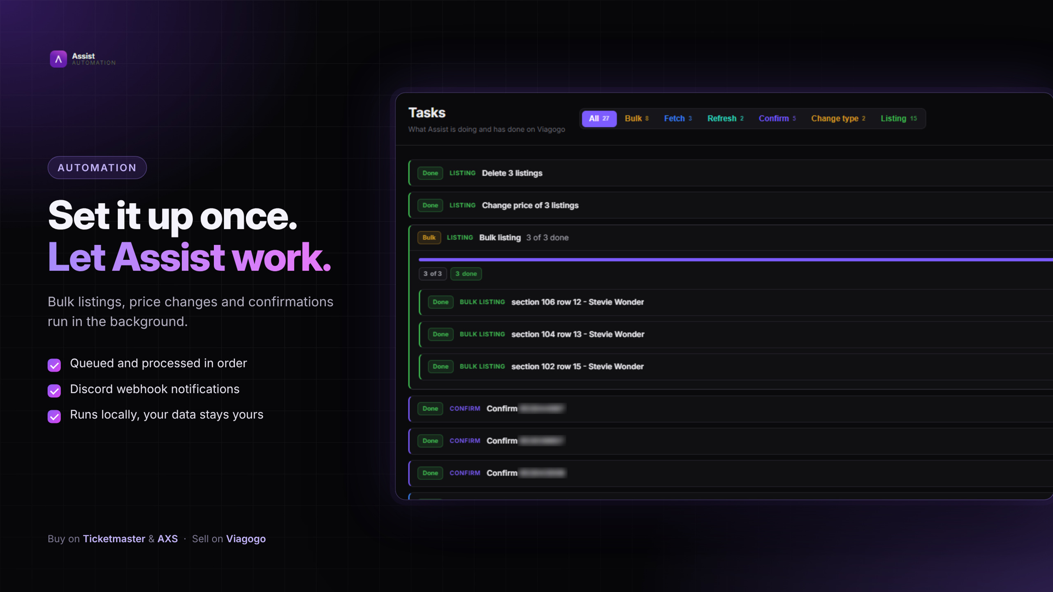The image size is (1053, 592).
Task: Select section 104 row 13 Stevie Wonder
Action: (x=736, y=334)
